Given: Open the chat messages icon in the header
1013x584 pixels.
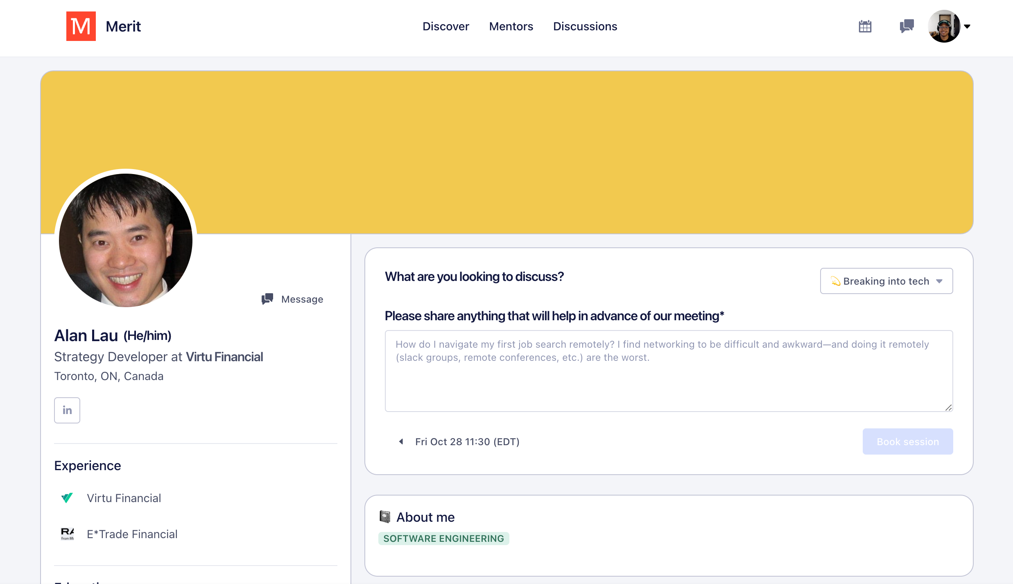Looking at the screenshot, I should tap(906, 26).
